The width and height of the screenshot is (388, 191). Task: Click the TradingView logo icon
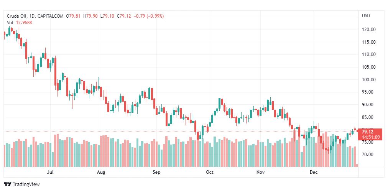coord(7,184)
